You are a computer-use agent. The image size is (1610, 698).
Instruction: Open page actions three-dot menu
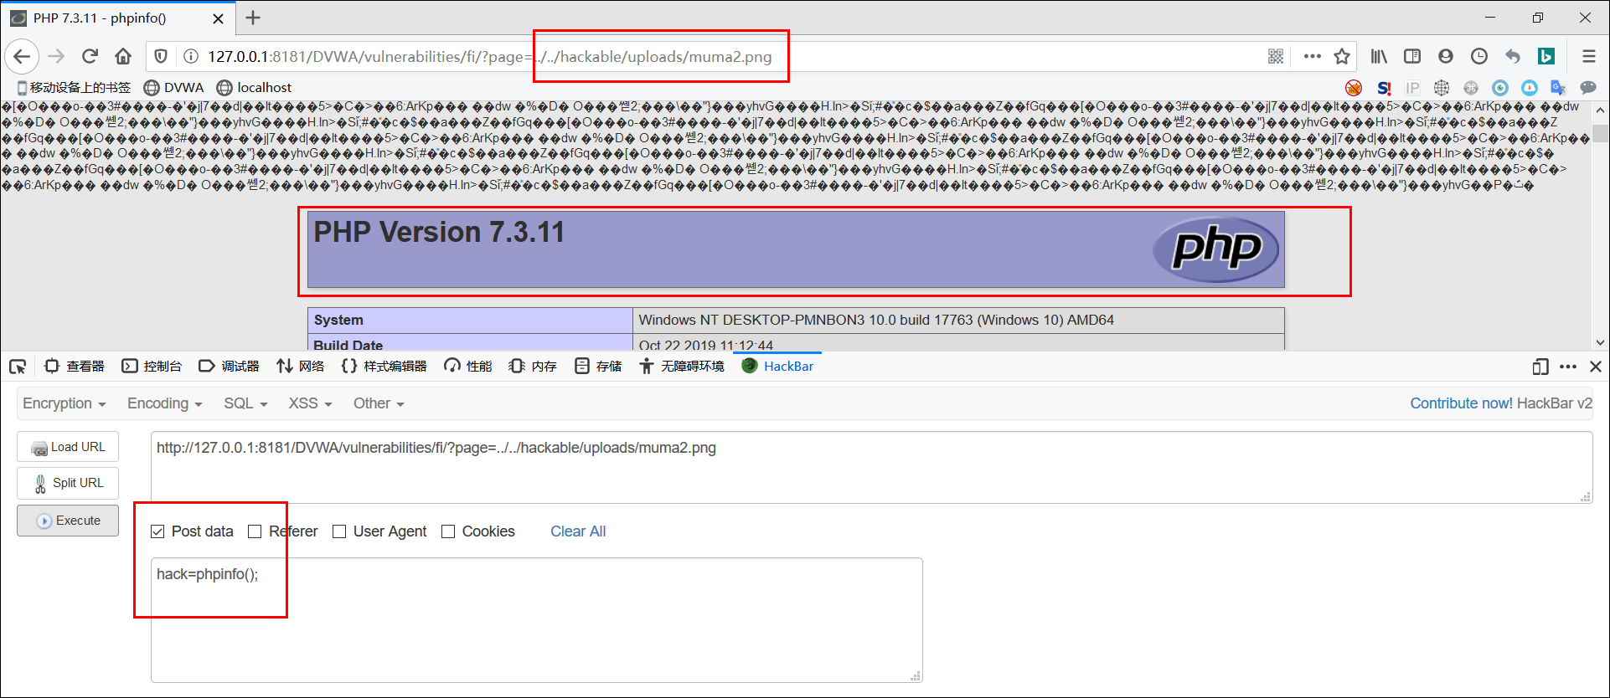pyautogui.click(x=1312, y=56)
